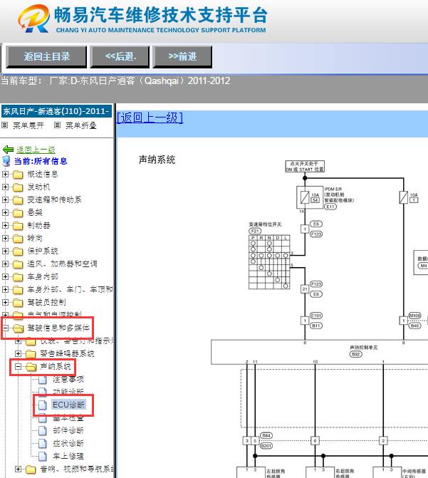
Task: Expand the 悬架 tree node
Action: (x=5, y=212)
